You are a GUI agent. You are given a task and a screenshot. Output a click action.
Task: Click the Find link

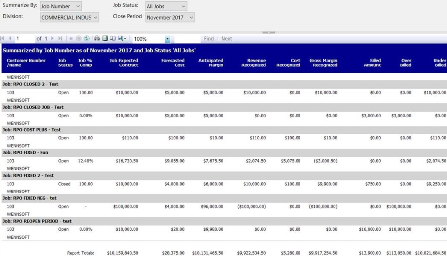(x=209, y=39)
